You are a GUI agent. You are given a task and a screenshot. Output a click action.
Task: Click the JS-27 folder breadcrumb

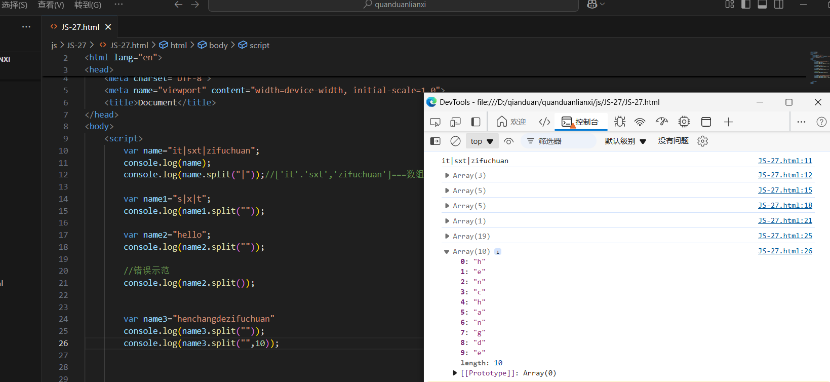point(76,45)
